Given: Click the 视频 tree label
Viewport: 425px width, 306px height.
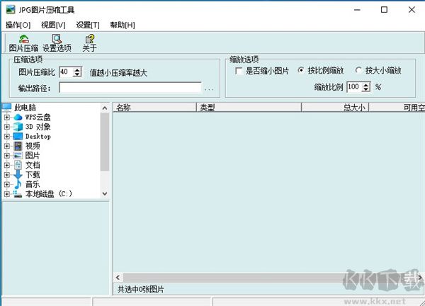Looking at the screenshot, I should coord(33,146).
